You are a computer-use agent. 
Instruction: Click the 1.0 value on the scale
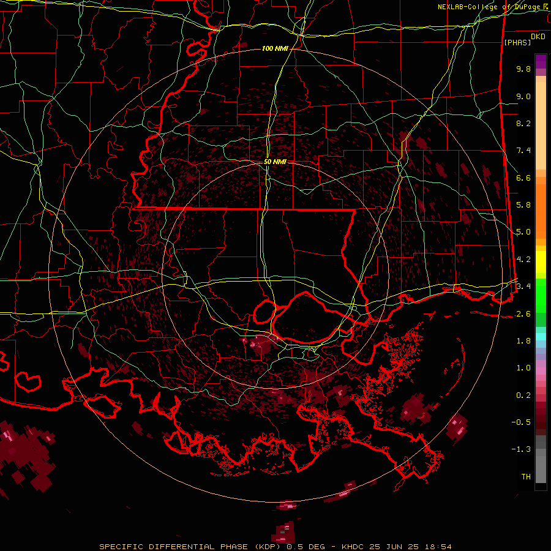point(523,368)
